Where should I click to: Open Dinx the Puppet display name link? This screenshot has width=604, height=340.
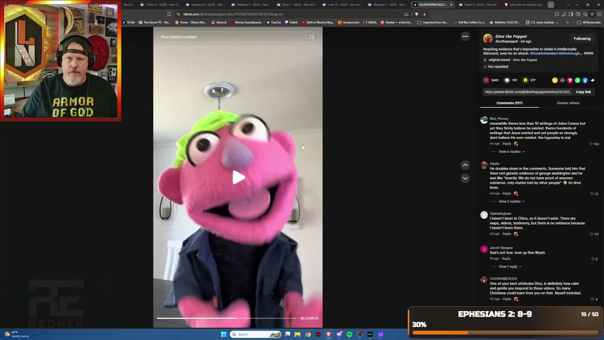click(511, 36)
